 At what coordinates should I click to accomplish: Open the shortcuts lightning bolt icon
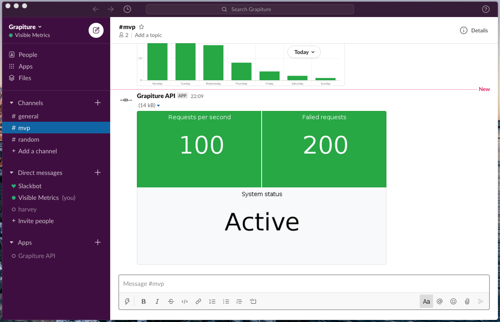[127, 302]
